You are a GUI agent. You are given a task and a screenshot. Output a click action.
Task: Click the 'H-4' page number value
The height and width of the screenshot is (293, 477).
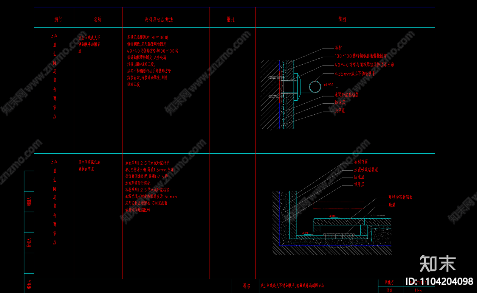coord(419,290)
